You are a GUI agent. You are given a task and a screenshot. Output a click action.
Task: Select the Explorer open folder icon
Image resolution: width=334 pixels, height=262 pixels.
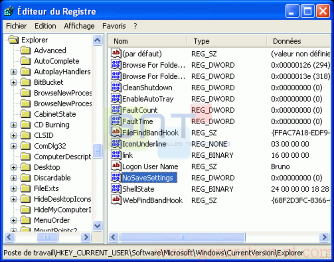[x=13, y=40]
